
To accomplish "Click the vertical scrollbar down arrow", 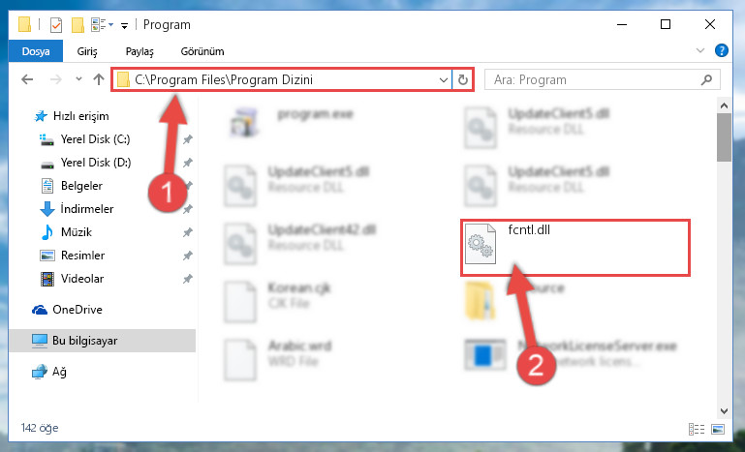I will (x=724, y=411).
